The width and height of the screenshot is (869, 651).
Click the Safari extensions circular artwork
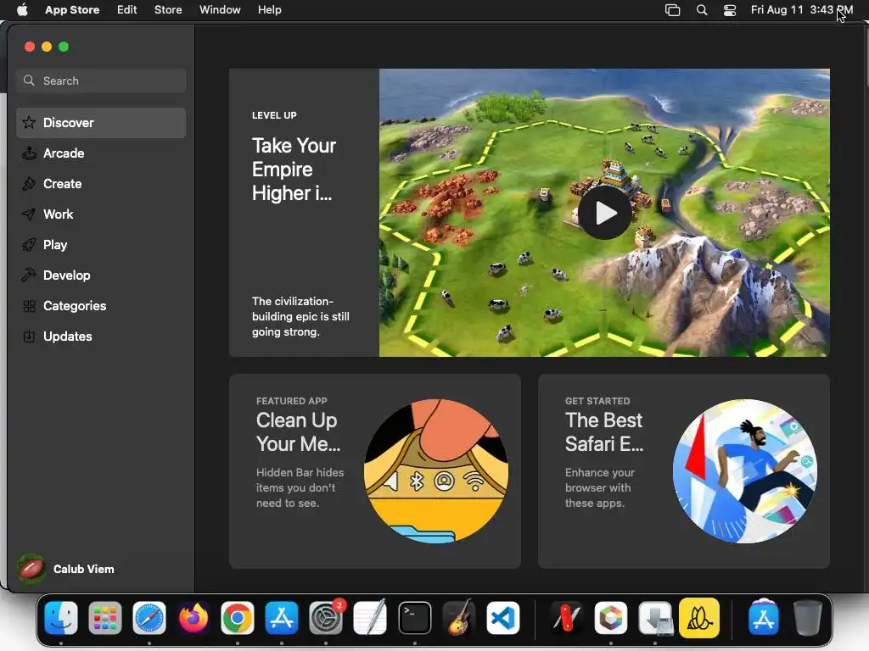point(745,471)
